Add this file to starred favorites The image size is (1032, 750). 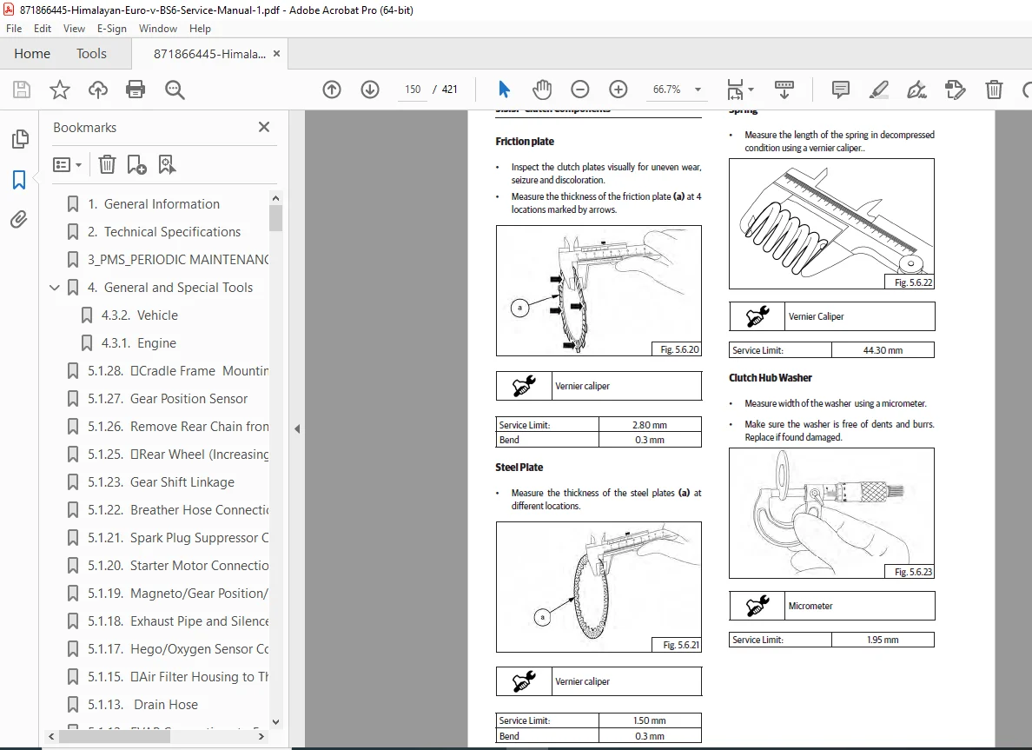60,90
